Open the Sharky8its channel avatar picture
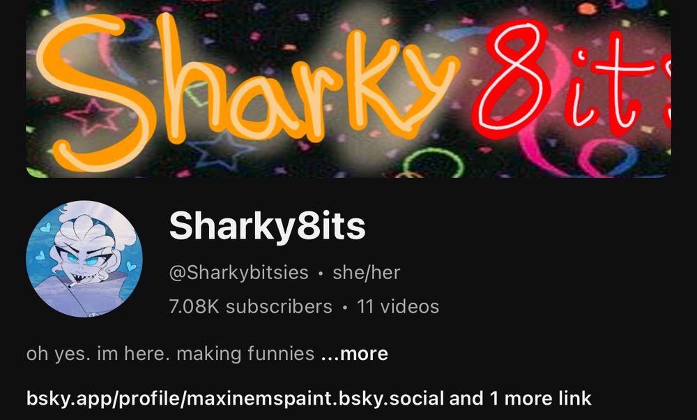Image resolution: width=697 pixels, height=420 pixels. point(84,259)
